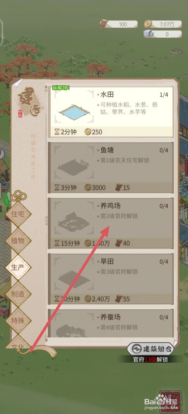188x414 pixels.
Task: Tap the 鱼塘 fish pond building icon
Action: tap(74, 162)
